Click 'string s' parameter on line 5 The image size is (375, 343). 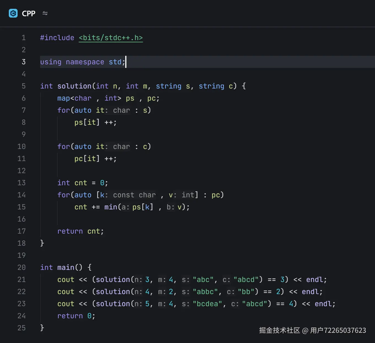point(173,86)
